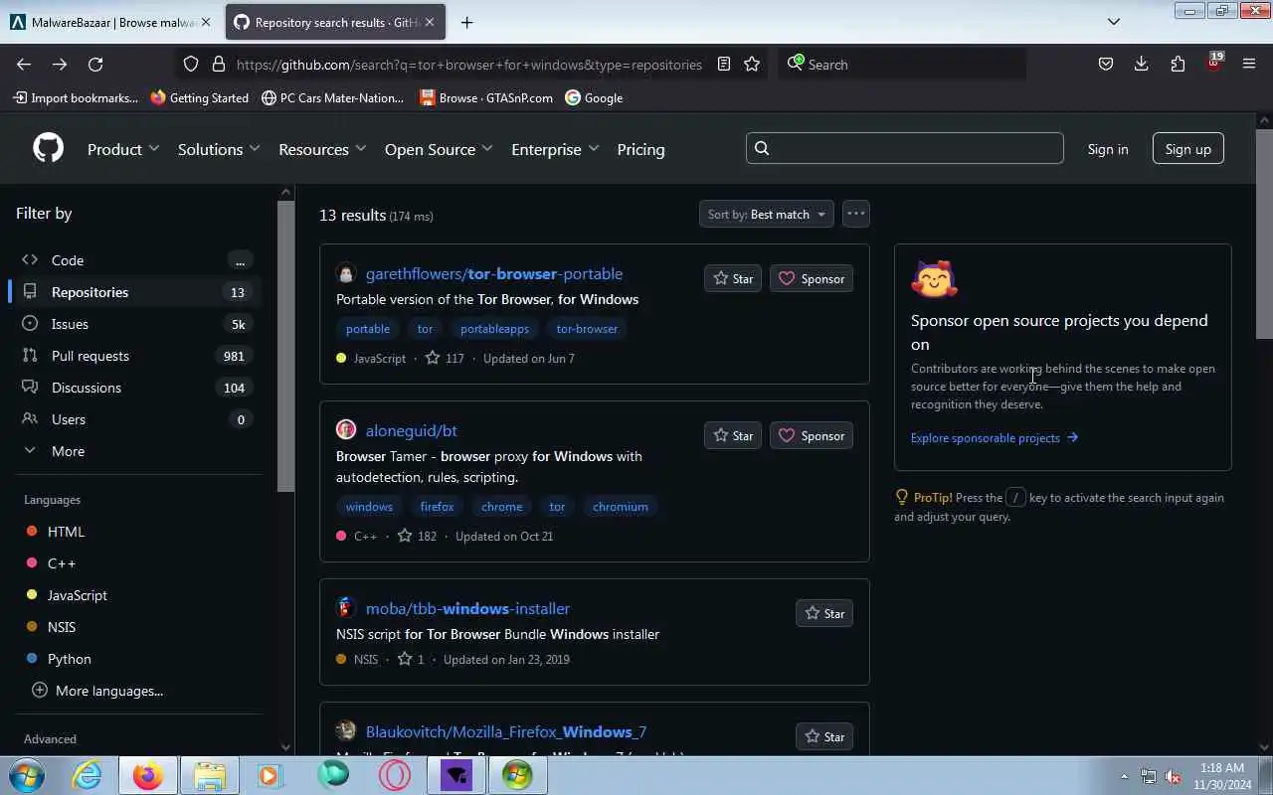The image size is (1273, 795).
Task: Open Windows Start button
Action: point(27,775)
